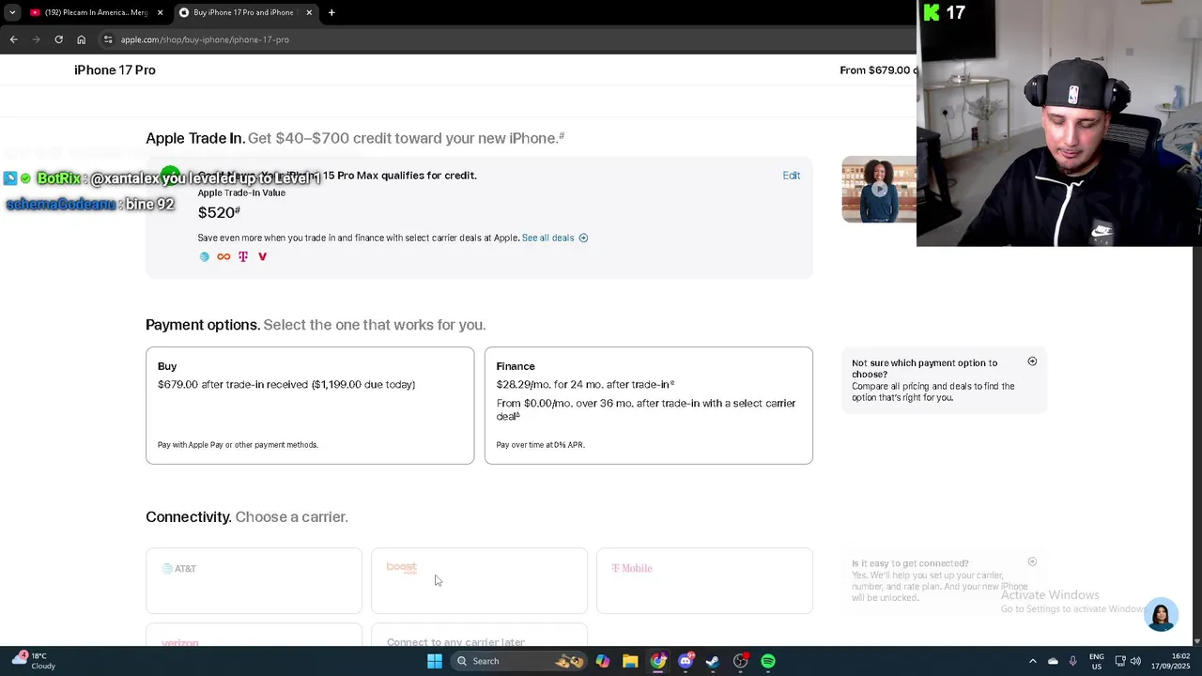This screenshot has width=1202, height=676.
Task: Choose Boost Mobile as the carrier
Action: (479, 580)
